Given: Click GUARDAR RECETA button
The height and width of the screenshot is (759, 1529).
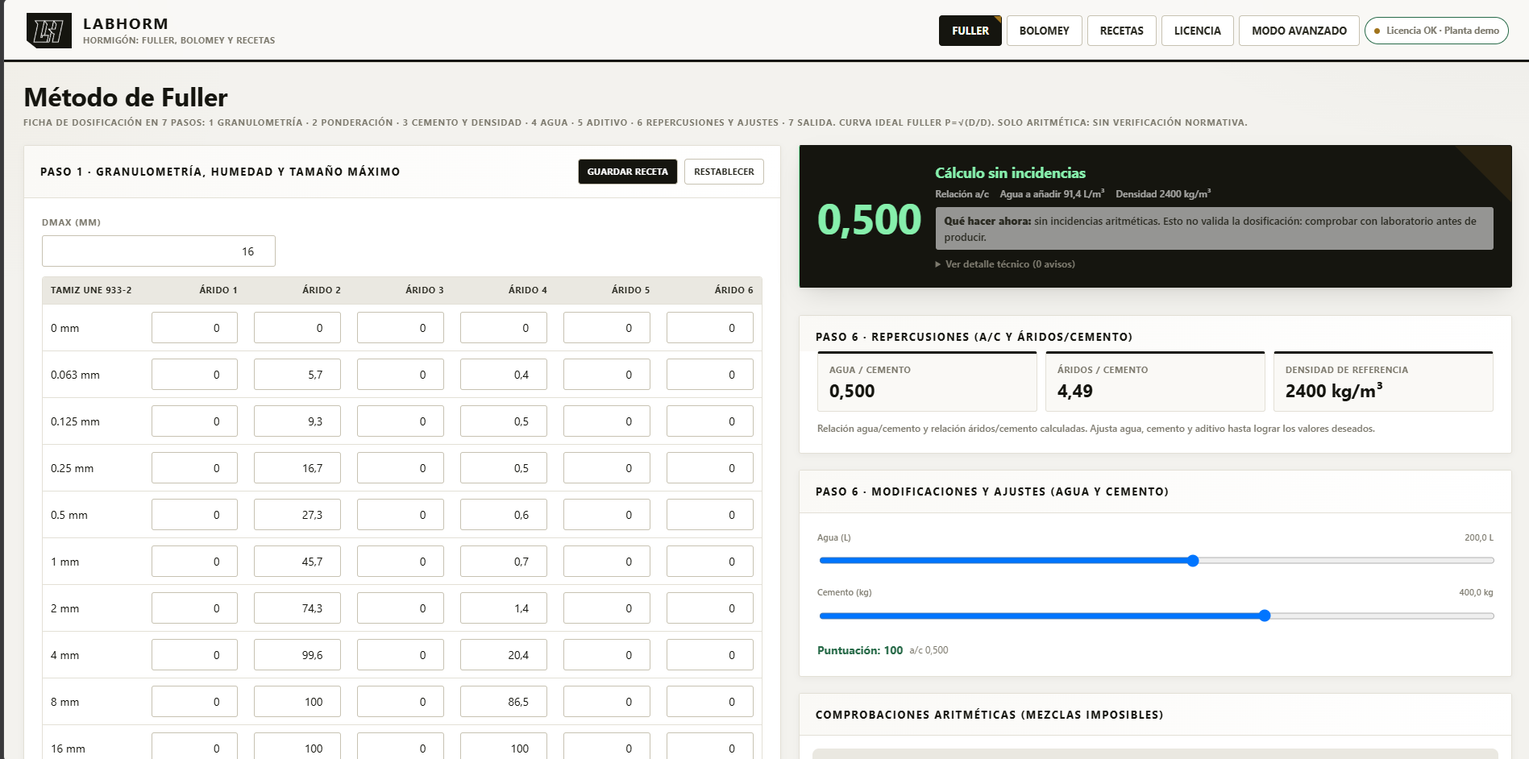Looking at the screenshot, I should click(x=627, y=172).
